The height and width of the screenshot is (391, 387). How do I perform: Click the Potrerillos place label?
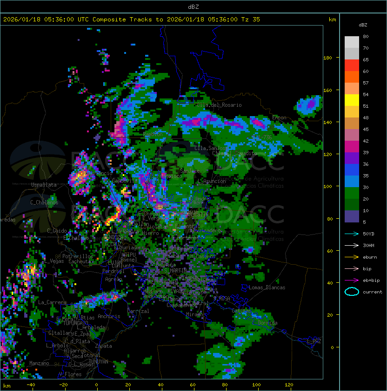point(78,256)
